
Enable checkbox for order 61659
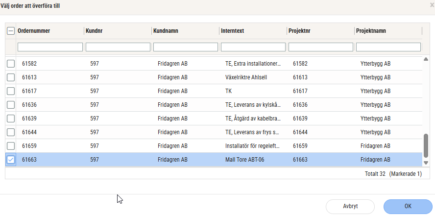[x=11, y=146]
